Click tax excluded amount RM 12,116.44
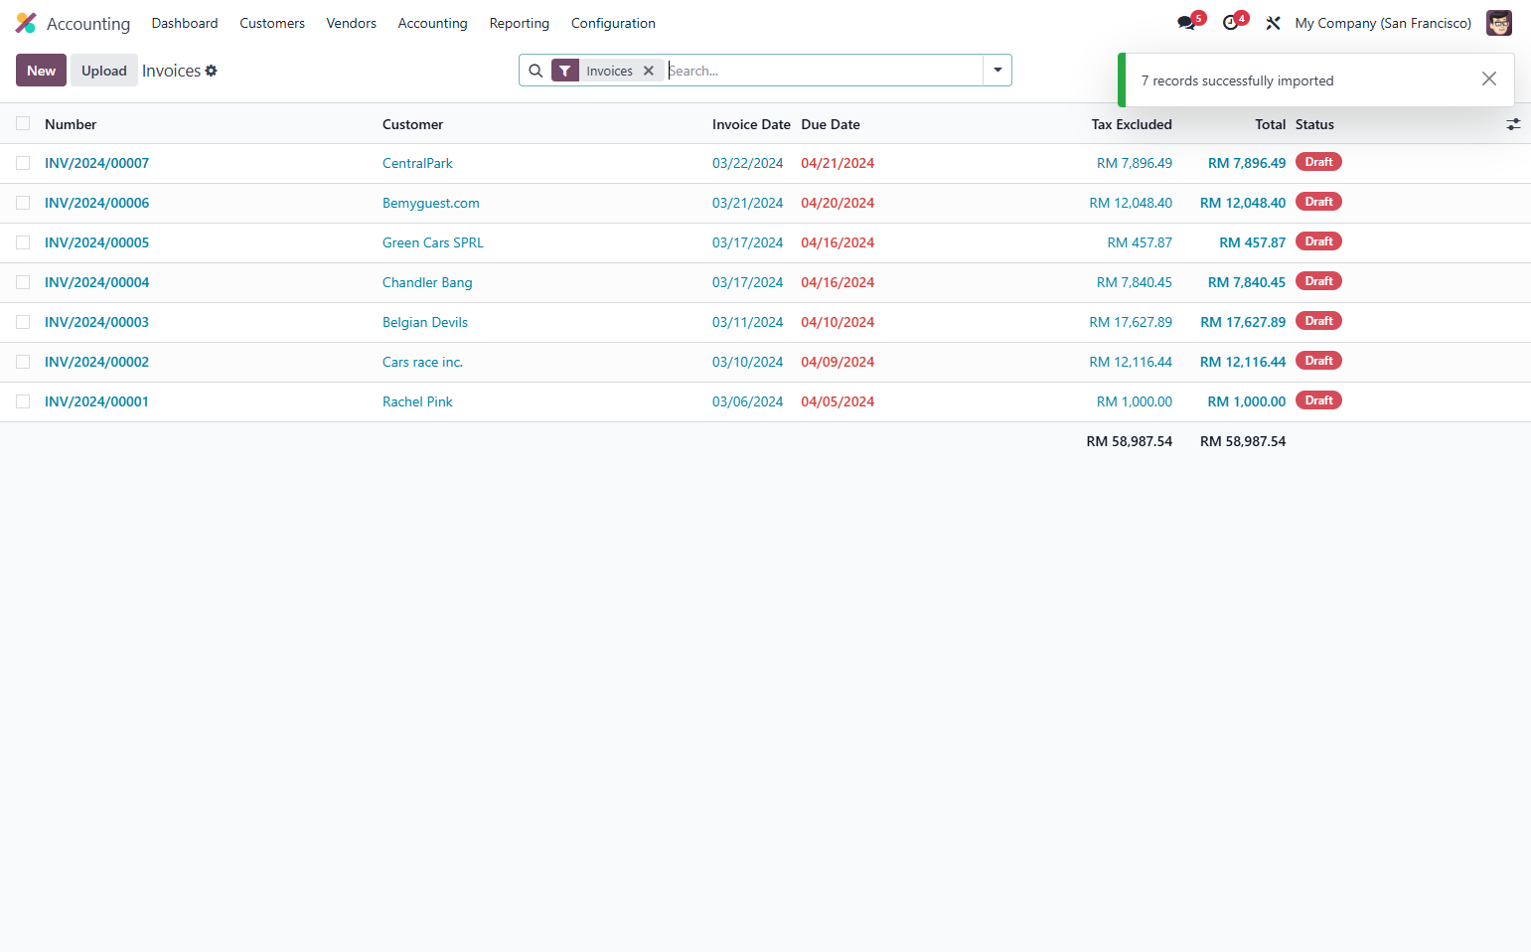This screenshot has height=952, width=1531. (x=1131, y=362)
